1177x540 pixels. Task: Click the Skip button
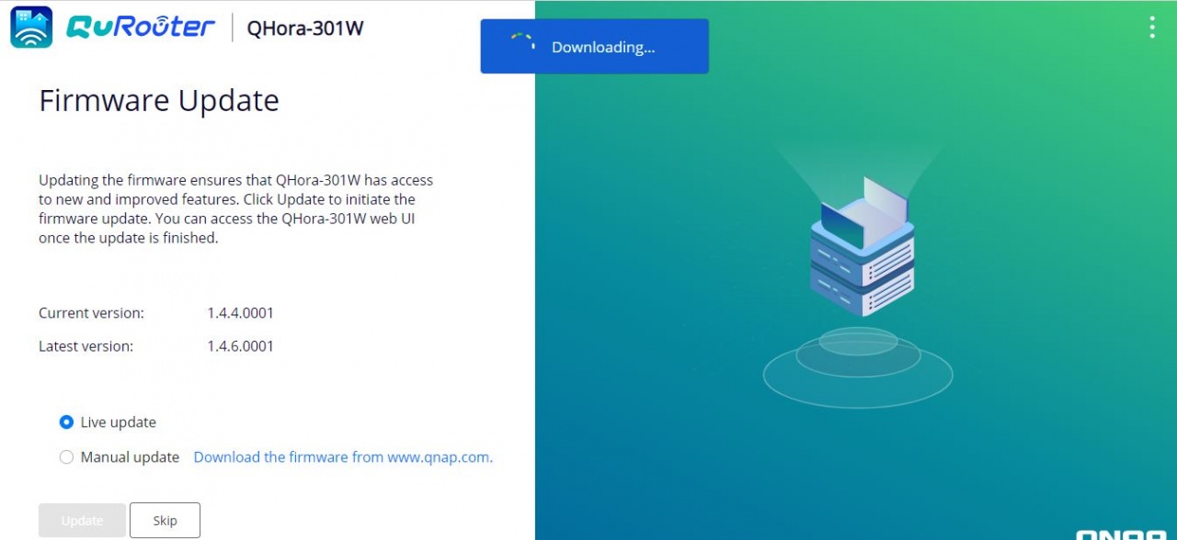click(165, 521)
